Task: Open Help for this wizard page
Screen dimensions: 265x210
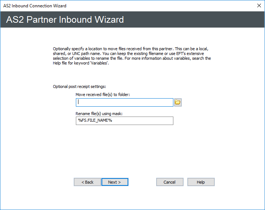Action: coord(200,182)
